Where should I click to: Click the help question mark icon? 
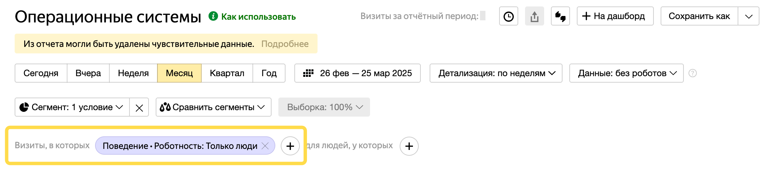click(x=692, y=73)
